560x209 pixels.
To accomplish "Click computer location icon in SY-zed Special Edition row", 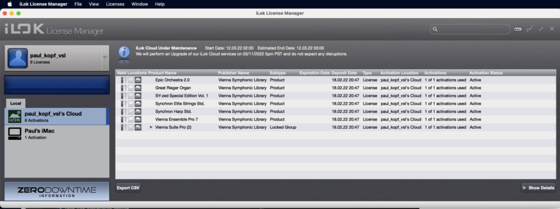I will 131,95.
